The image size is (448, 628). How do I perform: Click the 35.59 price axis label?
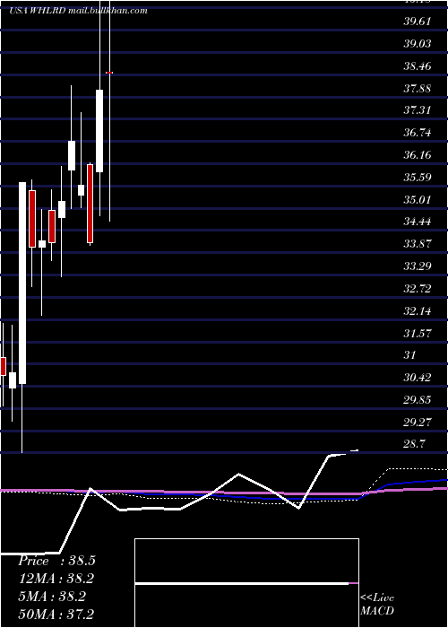[x=418, y=177]
